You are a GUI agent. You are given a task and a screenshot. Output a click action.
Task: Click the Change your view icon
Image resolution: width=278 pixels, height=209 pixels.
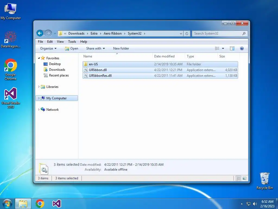point(217,48)
